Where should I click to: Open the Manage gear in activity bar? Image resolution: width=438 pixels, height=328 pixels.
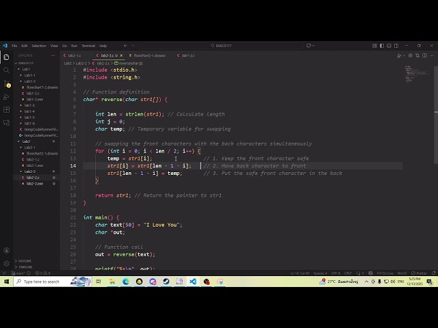[6, 263]
